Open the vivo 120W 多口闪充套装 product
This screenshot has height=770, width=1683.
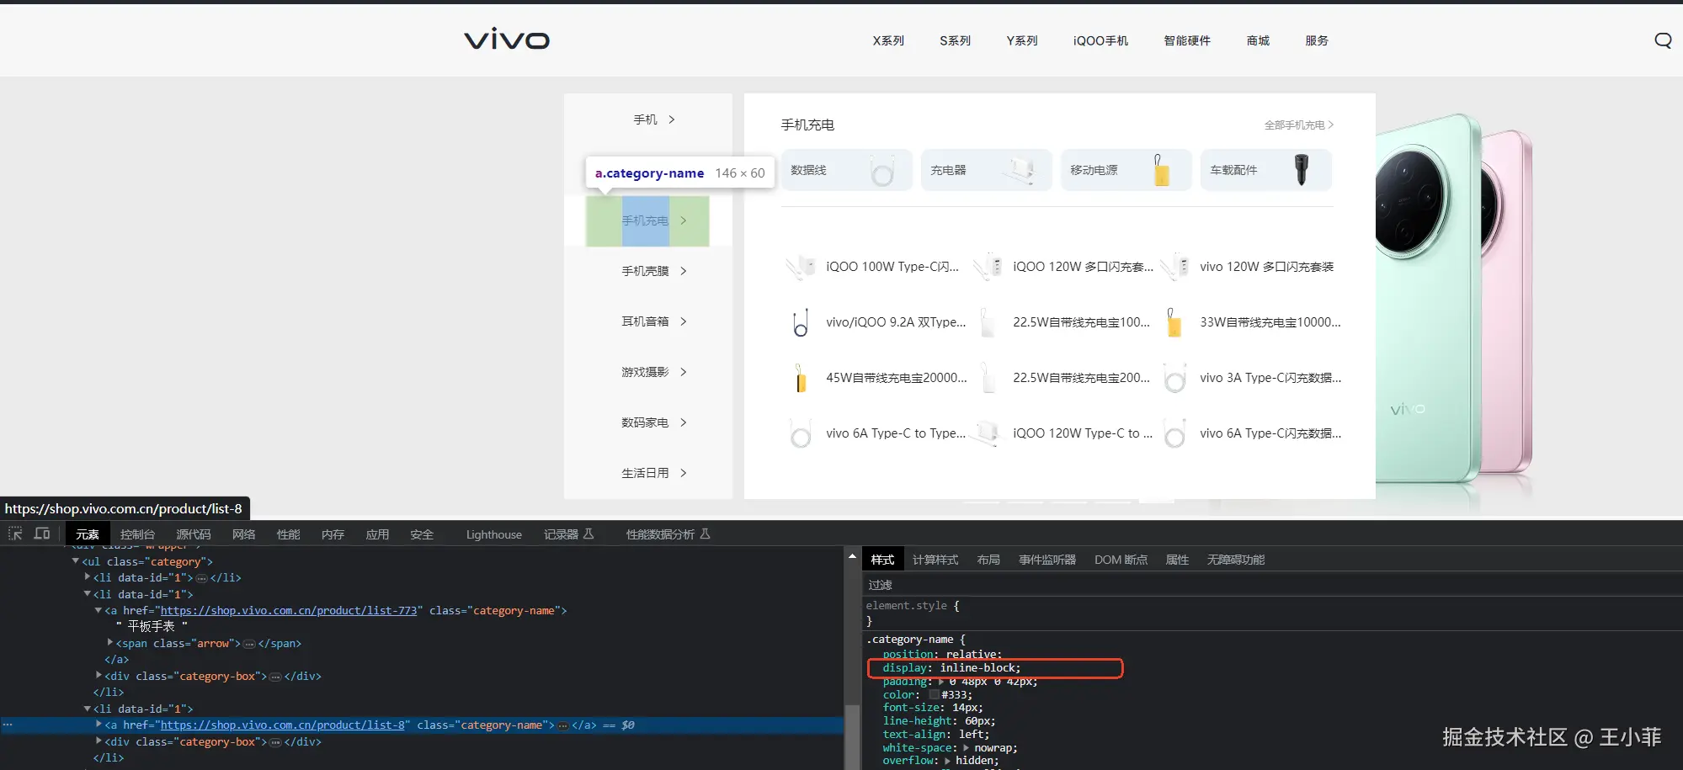[1248, 267]
